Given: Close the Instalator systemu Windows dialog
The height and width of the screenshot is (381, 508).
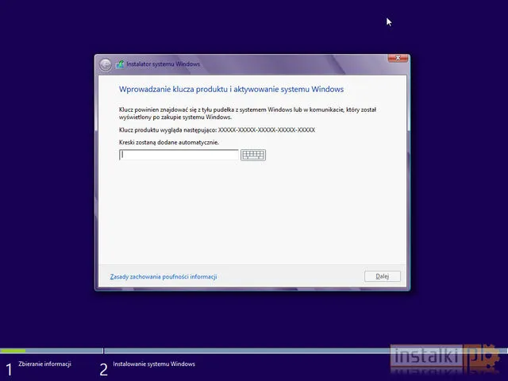Looking at the screenshot, I should point(398,58).
